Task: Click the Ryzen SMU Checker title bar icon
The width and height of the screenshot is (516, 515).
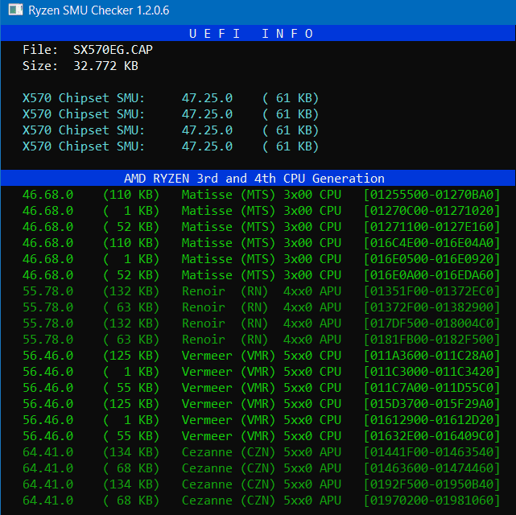Action: [x=15, y=10]
